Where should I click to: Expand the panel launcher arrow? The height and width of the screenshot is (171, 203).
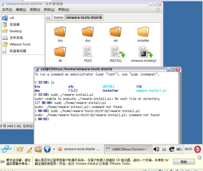54,149
